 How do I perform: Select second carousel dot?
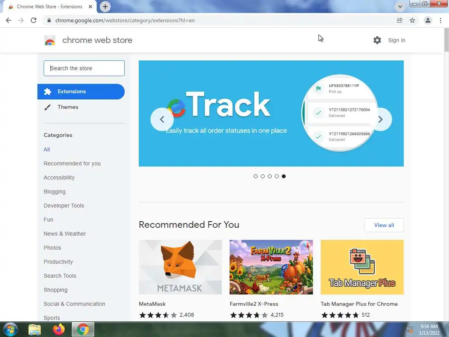pyautogui.click(x=263, y=176)
